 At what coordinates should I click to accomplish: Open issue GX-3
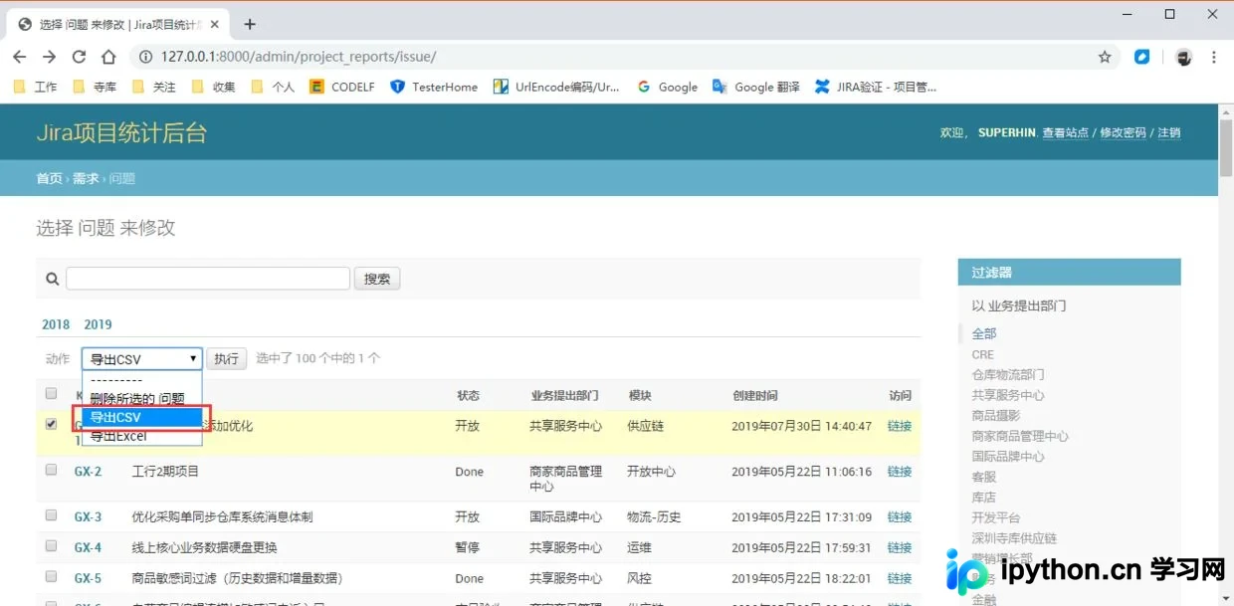[88, 517]
